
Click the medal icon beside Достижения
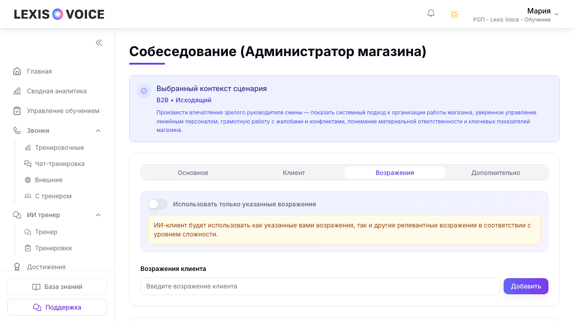[x=17, y=267]
